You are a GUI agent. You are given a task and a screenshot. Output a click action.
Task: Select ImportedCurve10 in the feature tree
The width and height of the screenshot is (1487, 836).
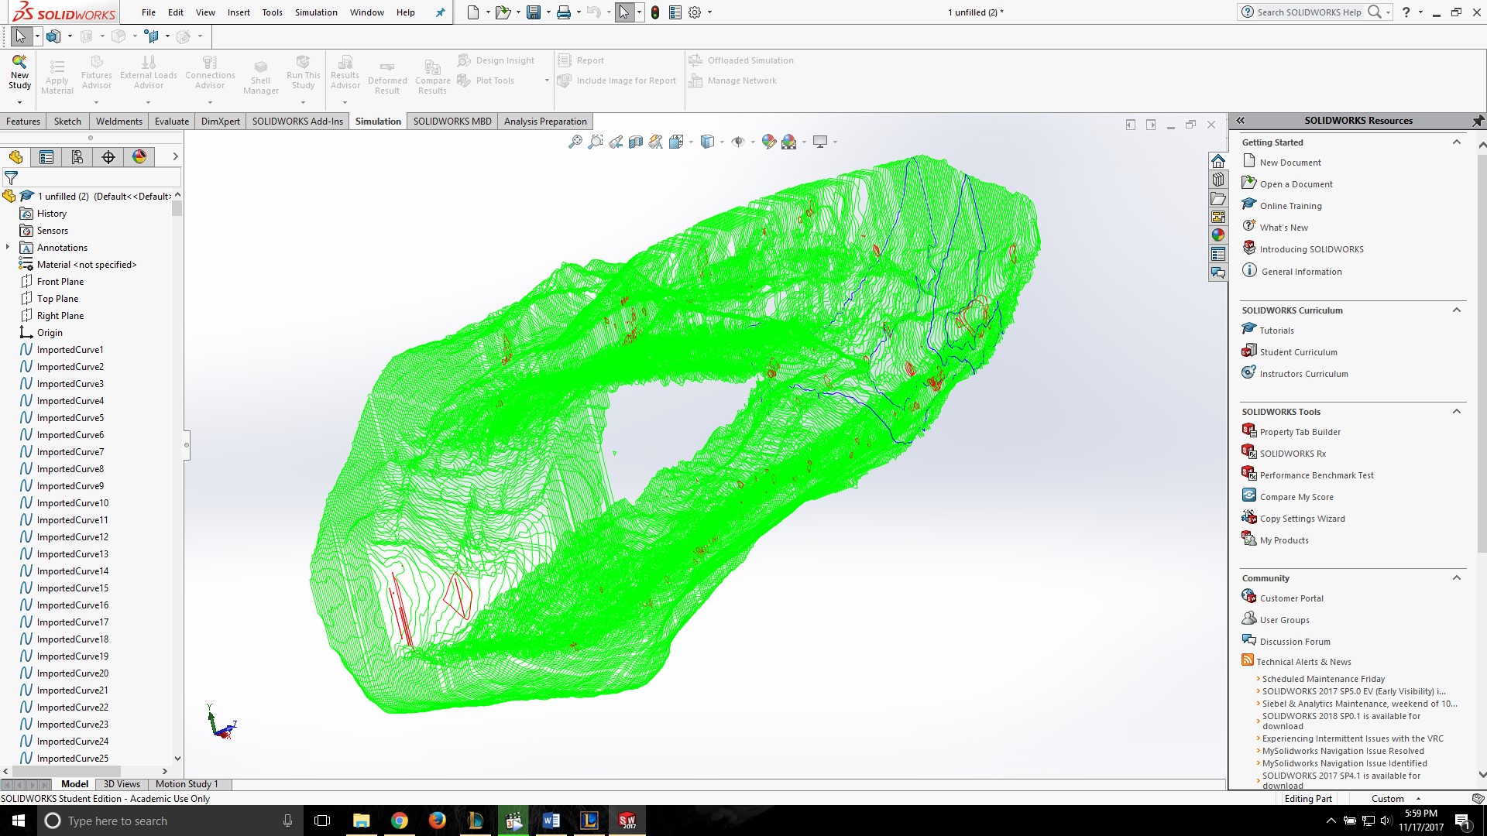(x=72, y=502)
